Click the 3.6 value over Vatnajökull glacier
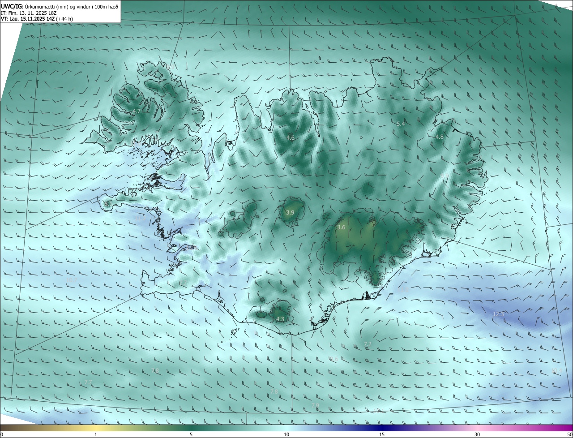Screen dimensions: 573x438 coord(341,228)
